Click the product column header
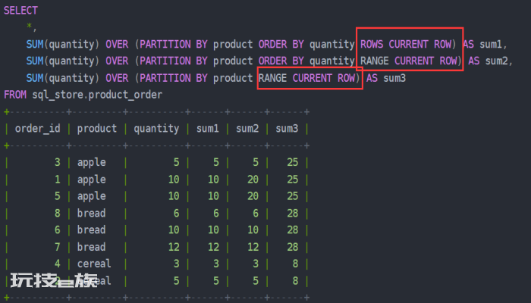Image resolution: width=531 pixels, height=303 pixels. pos(97,129)
